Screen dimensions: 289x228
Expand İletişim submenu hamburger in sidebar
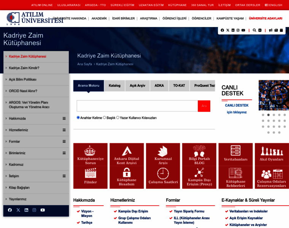click(x=64, y=176)
